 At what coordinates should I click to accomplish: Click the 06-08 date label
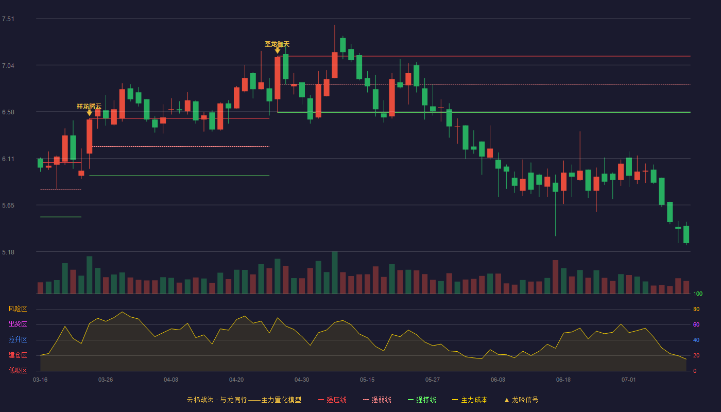point(498,380)
